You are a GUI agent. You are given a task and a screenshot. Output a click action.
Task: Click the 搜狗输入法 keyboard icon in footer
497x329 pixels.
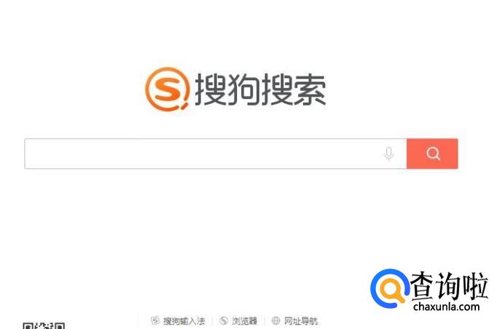click(x=155, y=321)
